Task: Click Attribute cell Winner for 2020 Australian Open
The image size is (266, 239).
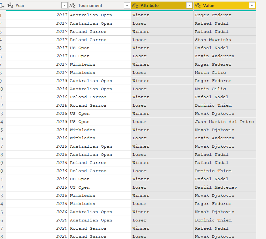Action: coord(162,212)
